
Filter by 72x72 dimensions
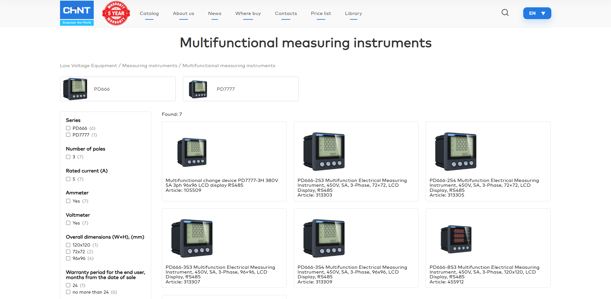click(68, 252)
